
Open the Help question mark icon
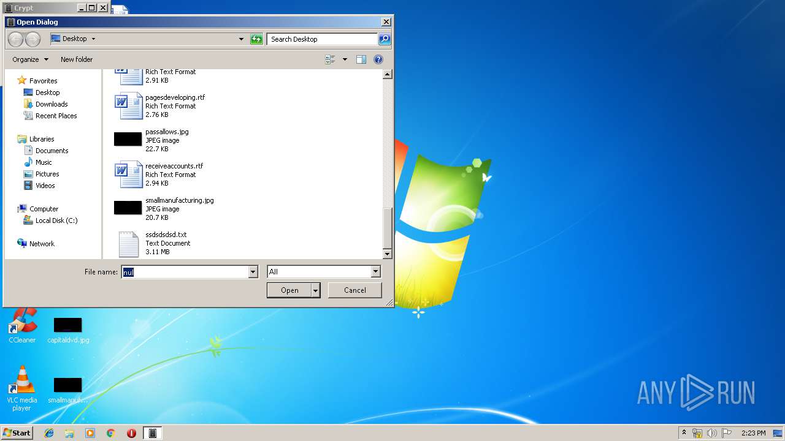378,59
